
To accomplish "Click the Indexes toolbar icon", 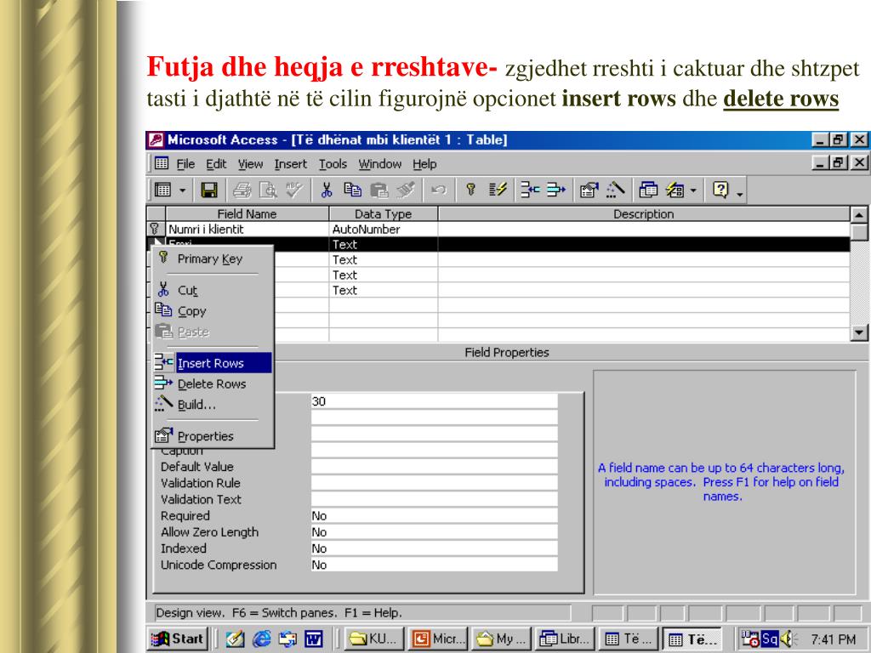I will point(497,190).
